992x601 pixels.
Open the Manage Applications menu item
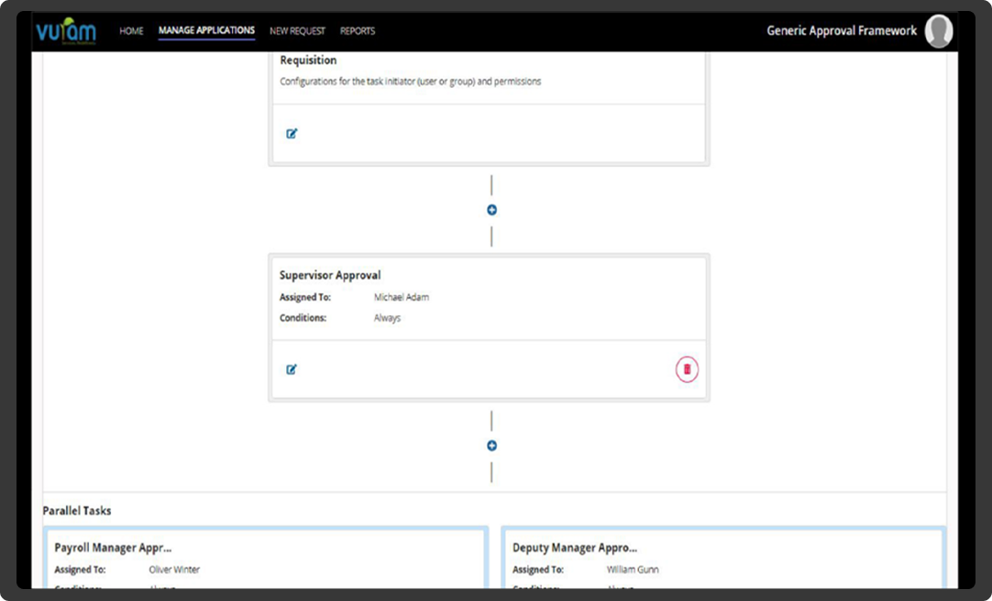206,30
